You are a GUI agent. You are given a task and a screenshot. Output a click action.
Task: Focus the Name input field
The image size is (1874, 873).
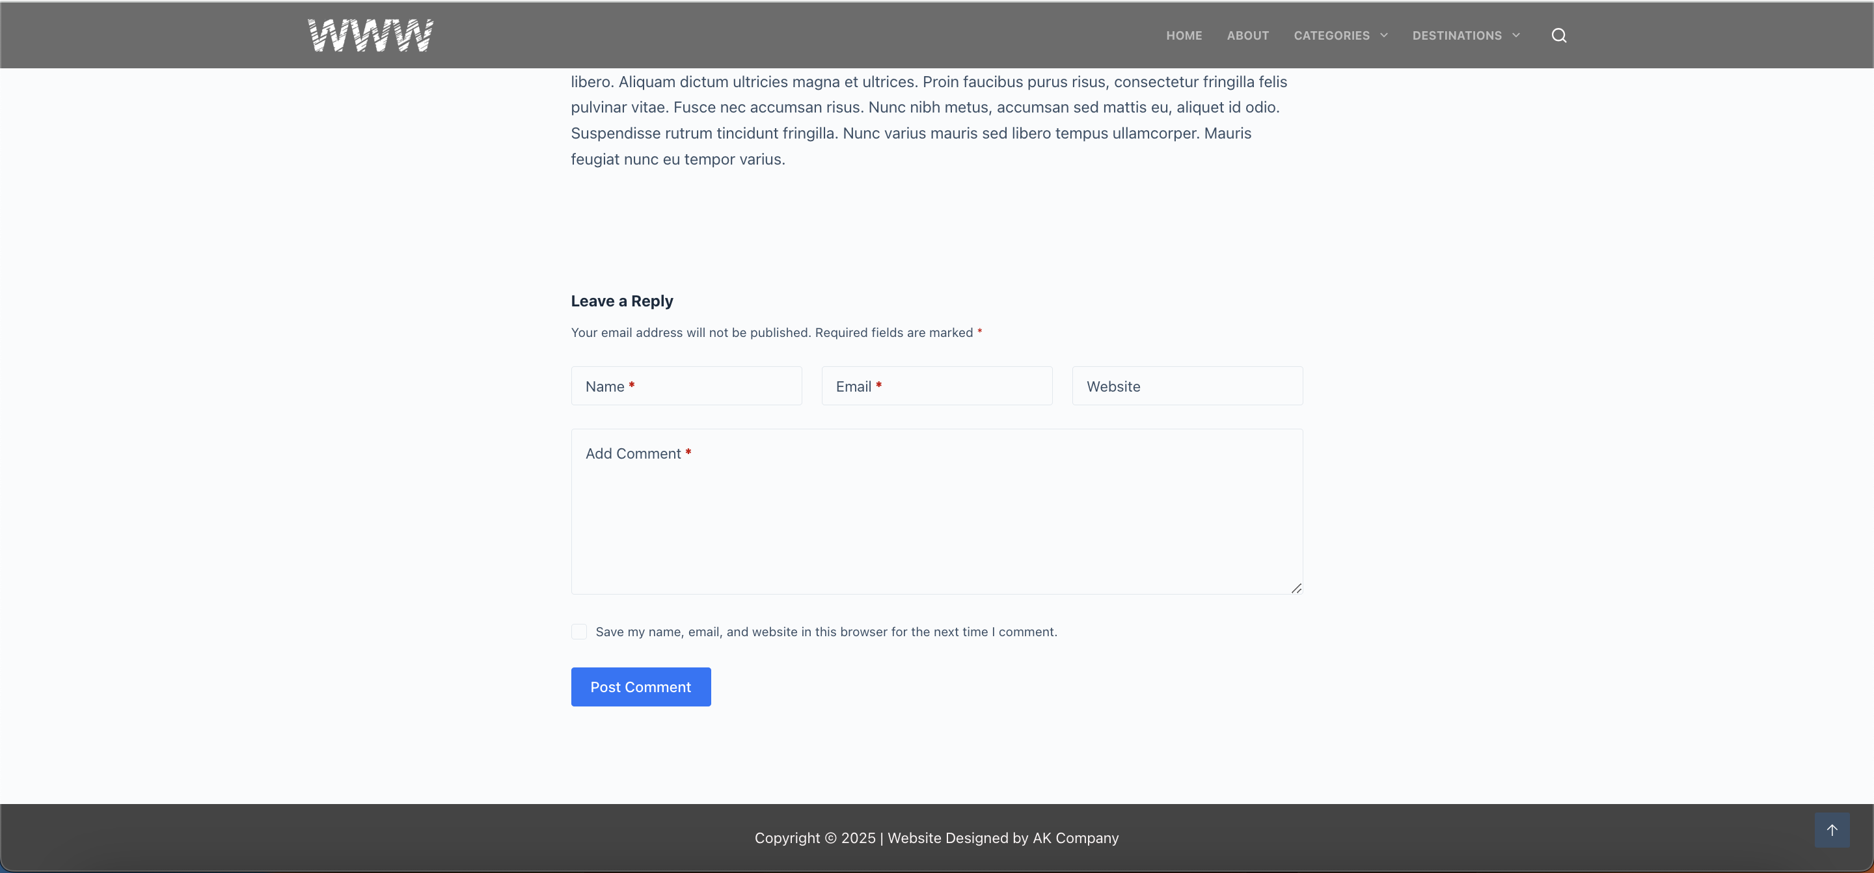(x=686, y=386)
